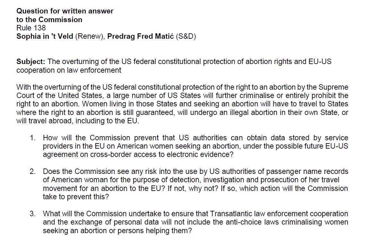
Task: Click list number 1 marker
Action: pos(32,138)
